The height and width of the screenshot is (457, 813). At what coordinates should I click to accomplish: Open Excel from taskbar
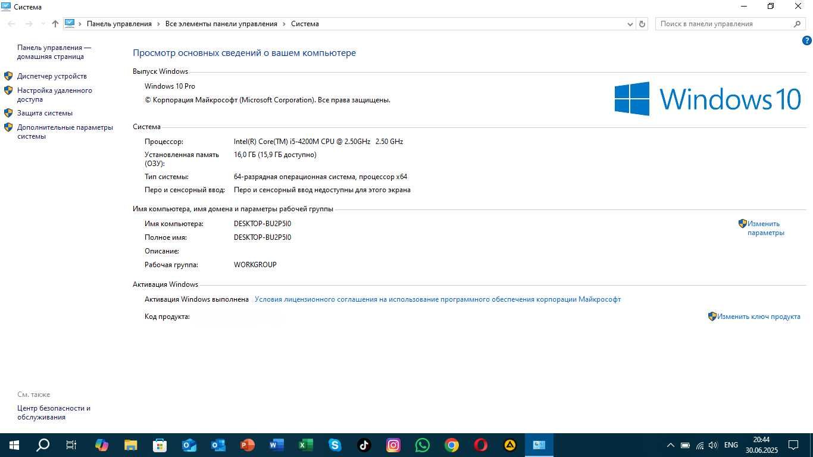pyautogui.click(x=306, y=445)
